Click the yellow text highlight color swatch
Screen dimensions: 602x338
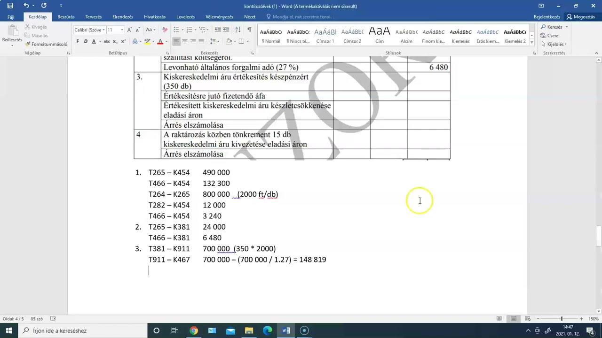tap(147, 41)
